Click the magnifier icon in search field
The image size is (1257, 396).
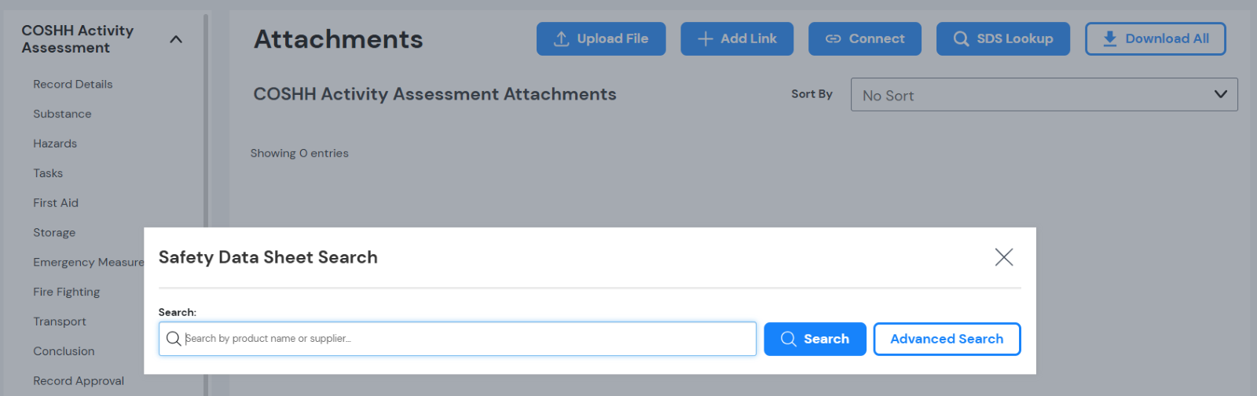click(x=174, y=339)
